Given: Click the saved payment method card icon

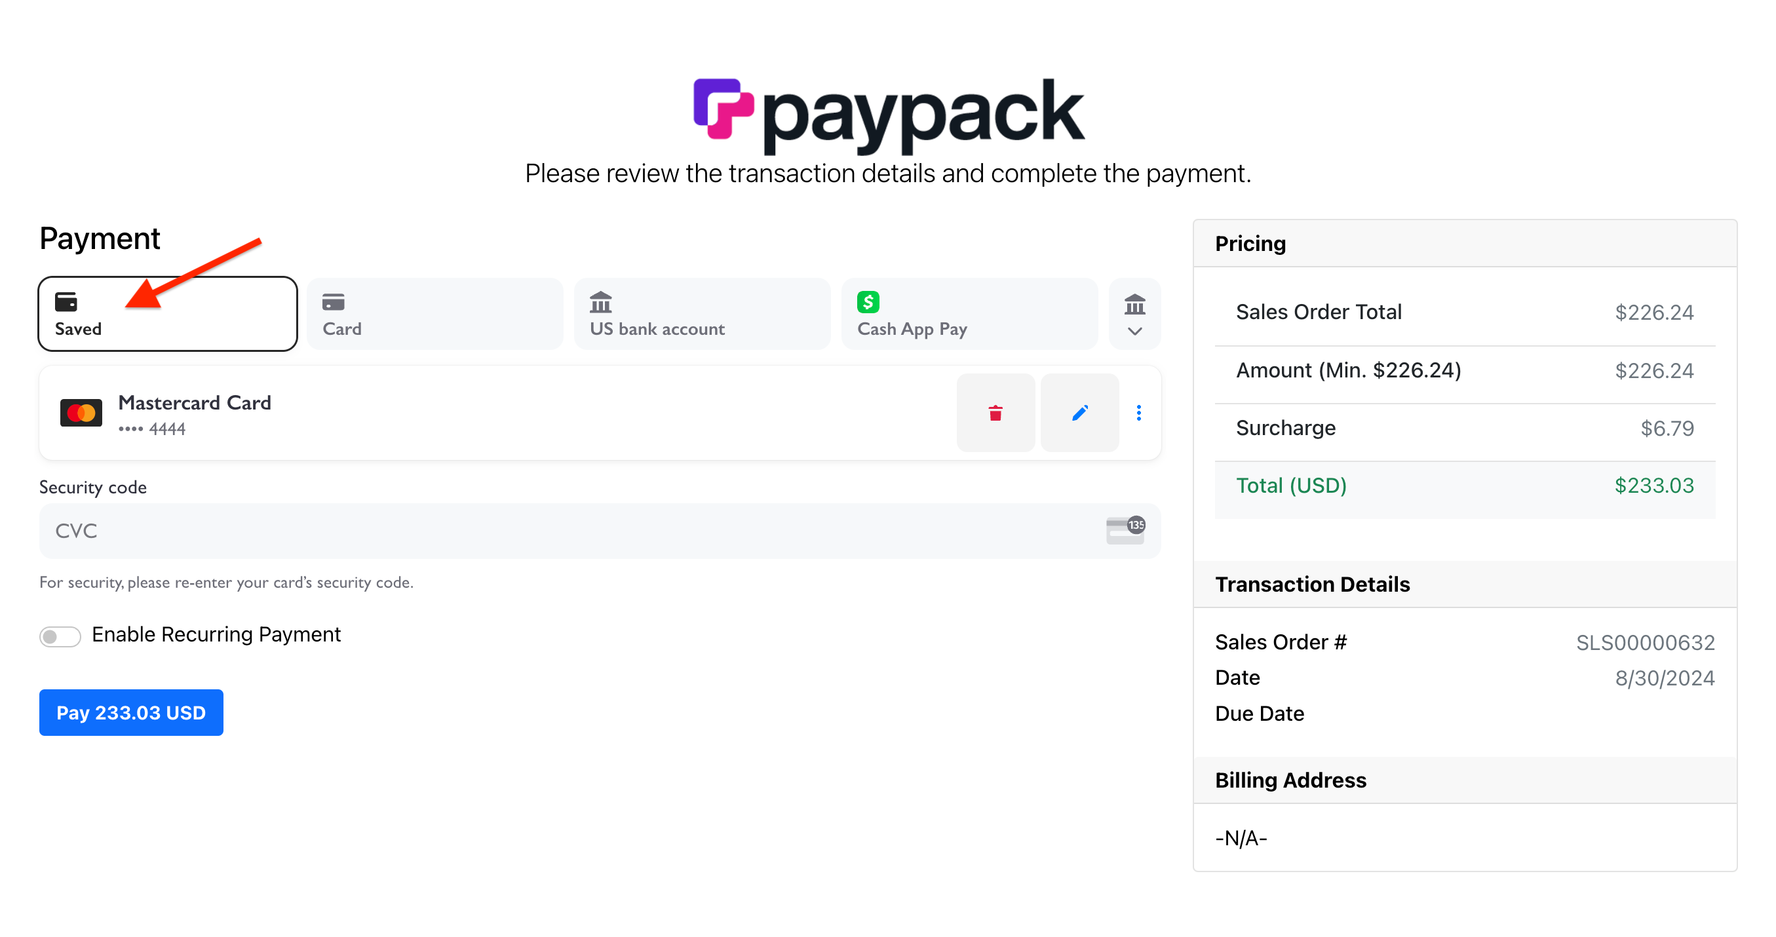Looking at the screenshot, I should tap(65, 301).
